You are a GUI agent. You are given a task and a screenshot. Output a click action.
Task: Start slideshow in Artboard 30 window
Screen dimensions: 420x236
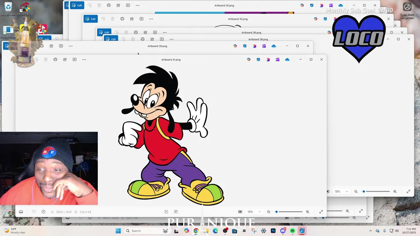tap(128, 5)
